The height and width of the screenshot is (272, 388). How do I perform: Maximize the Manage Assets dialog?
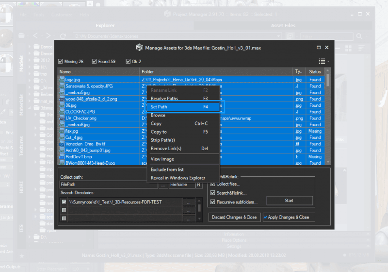(319, 47)
